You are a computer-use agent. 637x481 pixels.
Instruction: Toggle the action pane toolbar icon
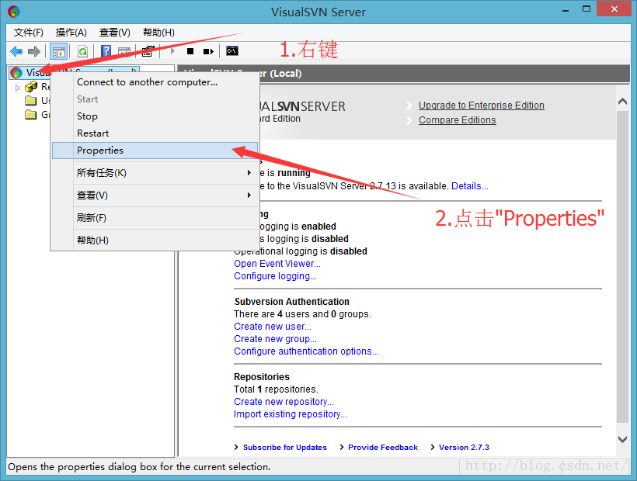[x=124, y=51]
